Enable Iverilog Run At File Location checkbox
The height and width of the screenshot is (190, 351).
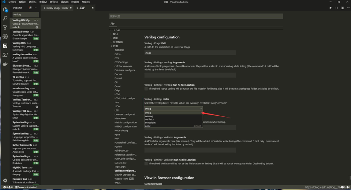[x=146, y=89]
